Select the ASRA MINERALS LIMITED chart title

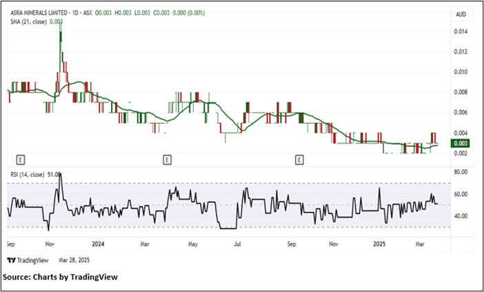point(39,13)
